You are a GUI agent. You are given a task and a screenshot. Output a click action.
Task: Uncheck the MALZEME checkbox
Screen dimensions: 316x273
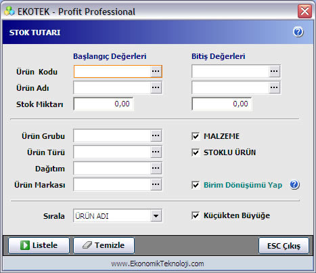coord(196,136)
